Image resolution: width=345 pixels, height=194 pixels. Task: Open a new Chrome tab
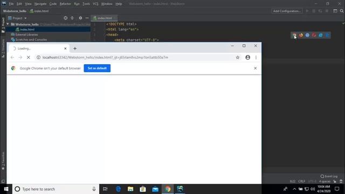pyautogui.click(x=75, y=48)
